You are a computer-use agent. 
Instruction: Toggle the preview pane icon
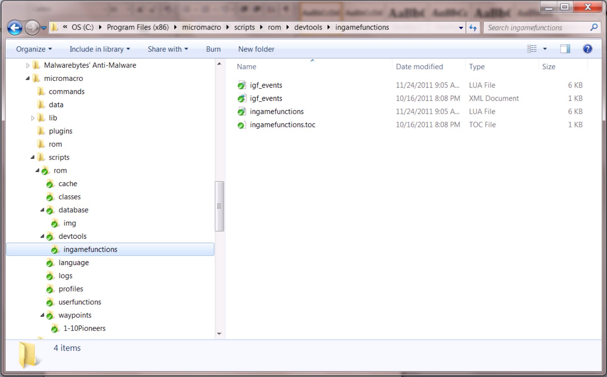click(x=565, y=49)
